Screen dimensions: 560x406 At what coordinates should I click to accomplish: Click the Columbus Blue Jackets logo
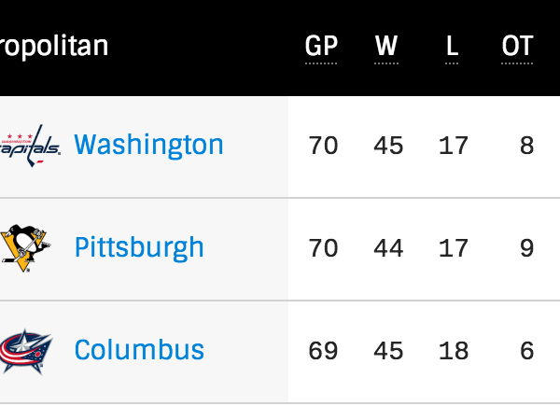(x=28, y=351)
